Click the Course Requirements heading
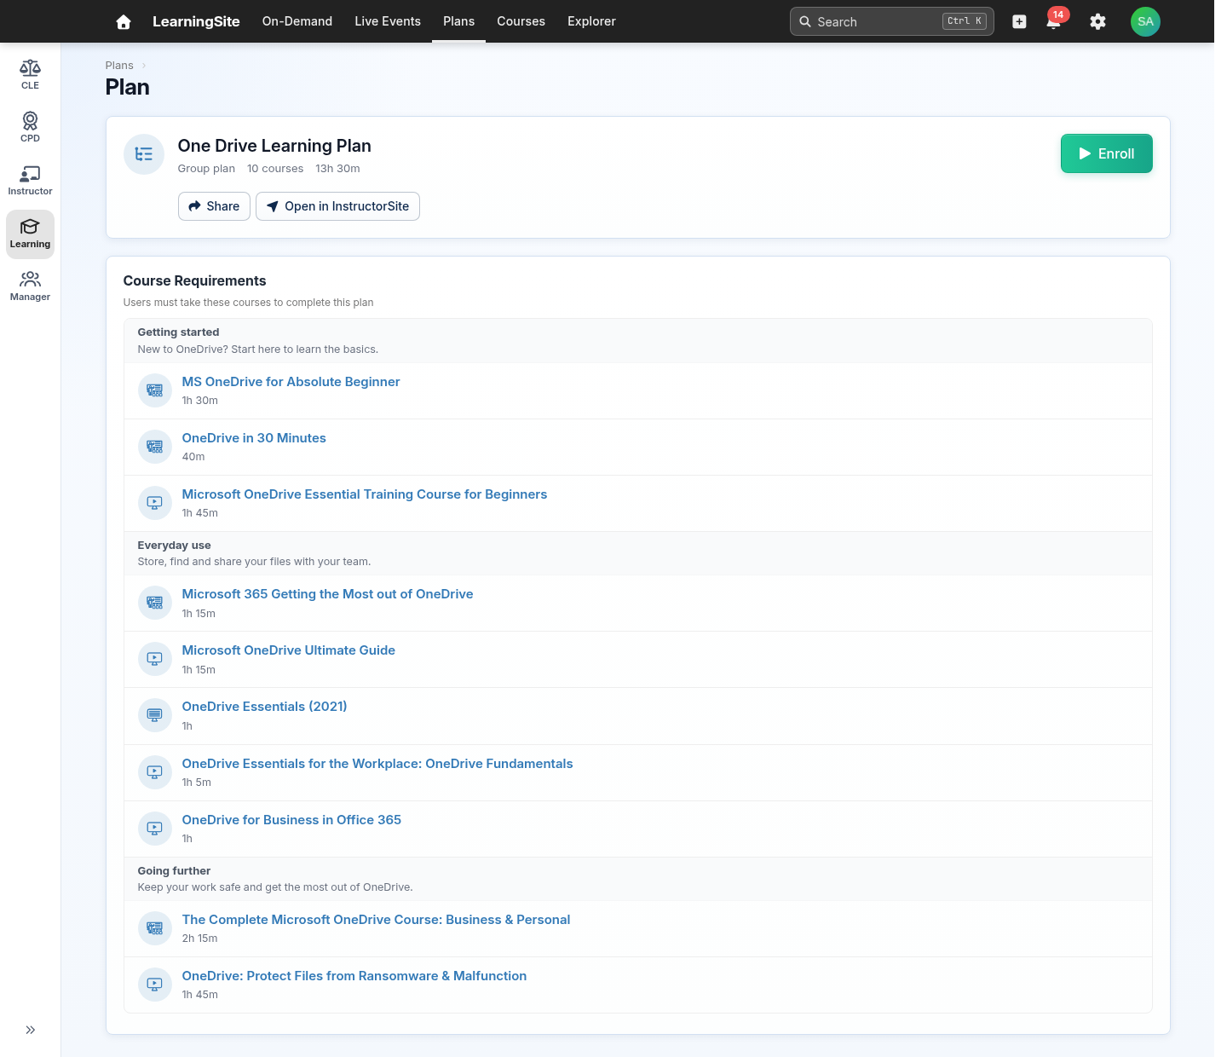Viewport: 1227px width, 1057px height. (194, 281)
